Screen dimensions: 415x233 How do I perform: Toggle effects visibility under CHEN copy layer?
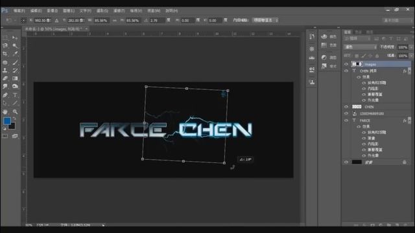pyautogui.click(x=359, y=77)
